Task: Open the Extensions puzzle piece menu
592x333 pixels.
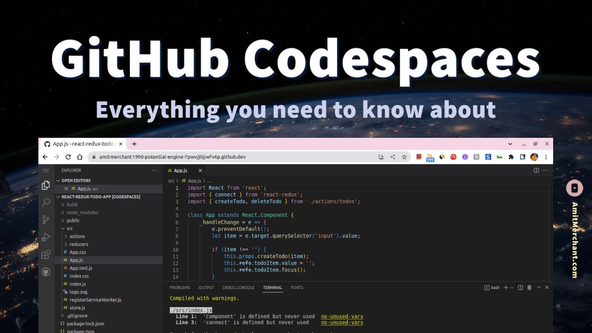Action: 511,157
